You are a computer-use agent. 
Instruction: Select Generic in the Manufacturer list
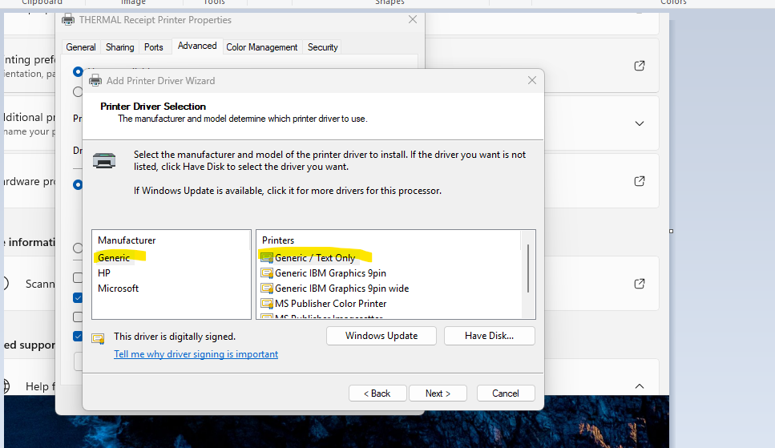click(x=114, y=257)
